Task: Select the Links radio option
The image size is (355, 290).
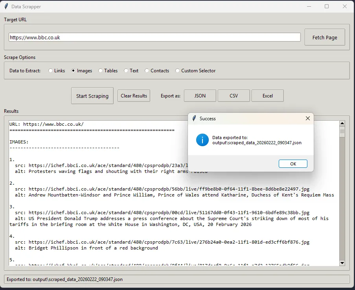Action: [51, 71]
